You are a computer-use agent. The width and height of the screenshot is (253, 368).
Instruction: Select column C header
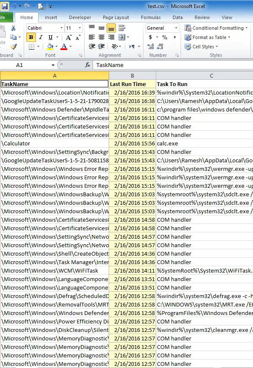click(211, 75)
